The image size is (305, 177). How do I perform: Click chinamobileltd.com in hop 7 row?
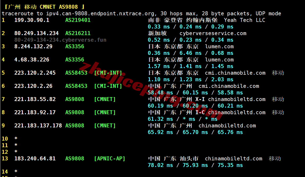pos(237,99)
